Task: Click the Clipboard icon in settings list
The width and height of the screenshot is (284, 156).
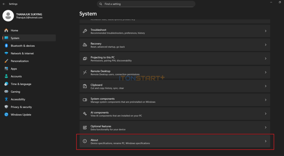Action: tap(85, 86)
